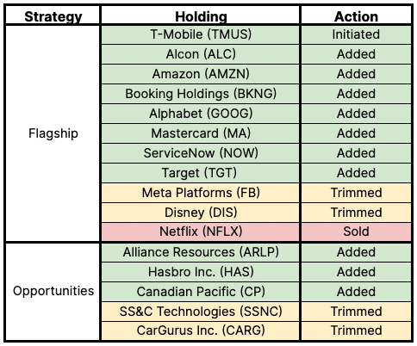The width and height of the screenshot is (417, 346).
Task: Select the Sold action cell
Action: (356, 232)
